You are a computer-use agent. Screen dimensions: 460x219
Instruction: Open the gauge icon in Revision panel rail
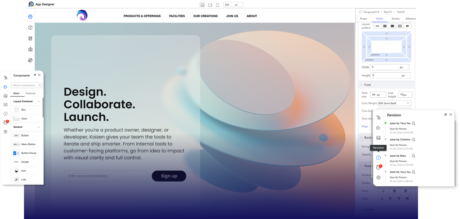tap(378, 178)
